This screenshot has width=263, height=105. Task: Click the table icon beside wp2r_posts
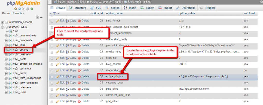coord(10,59)
